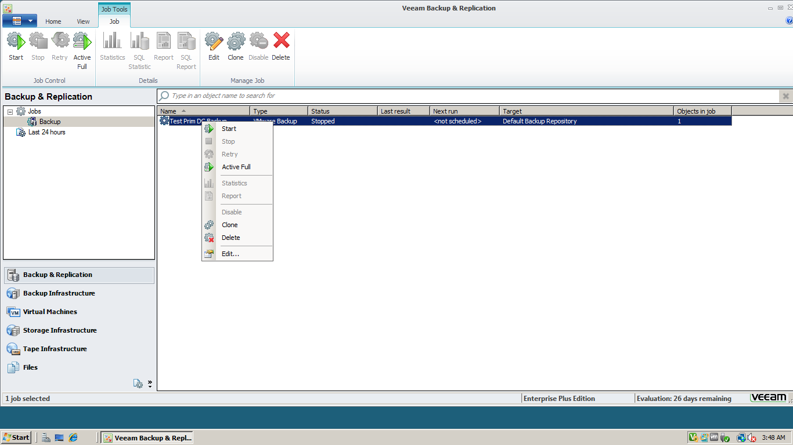Choose Delete from the context menu
The image size is (793, 445).
230,238
